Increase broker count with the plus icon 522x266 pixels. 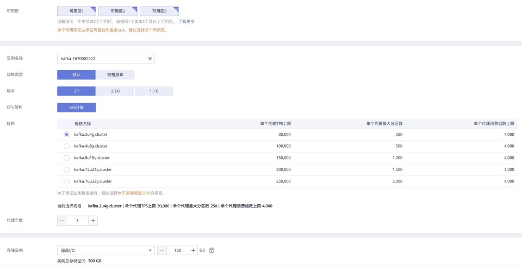coord(93,220)
